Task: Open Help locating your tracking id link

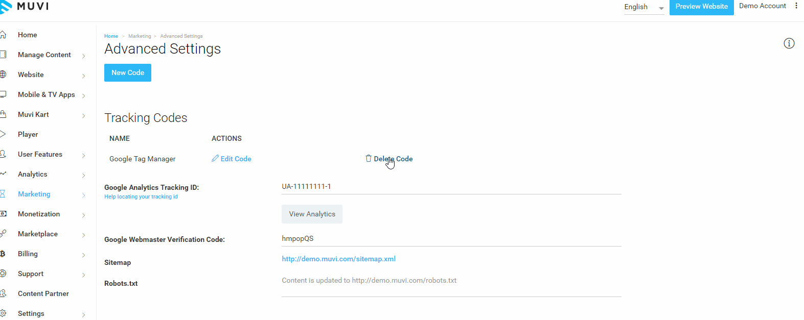Action: tap(141, 196)
